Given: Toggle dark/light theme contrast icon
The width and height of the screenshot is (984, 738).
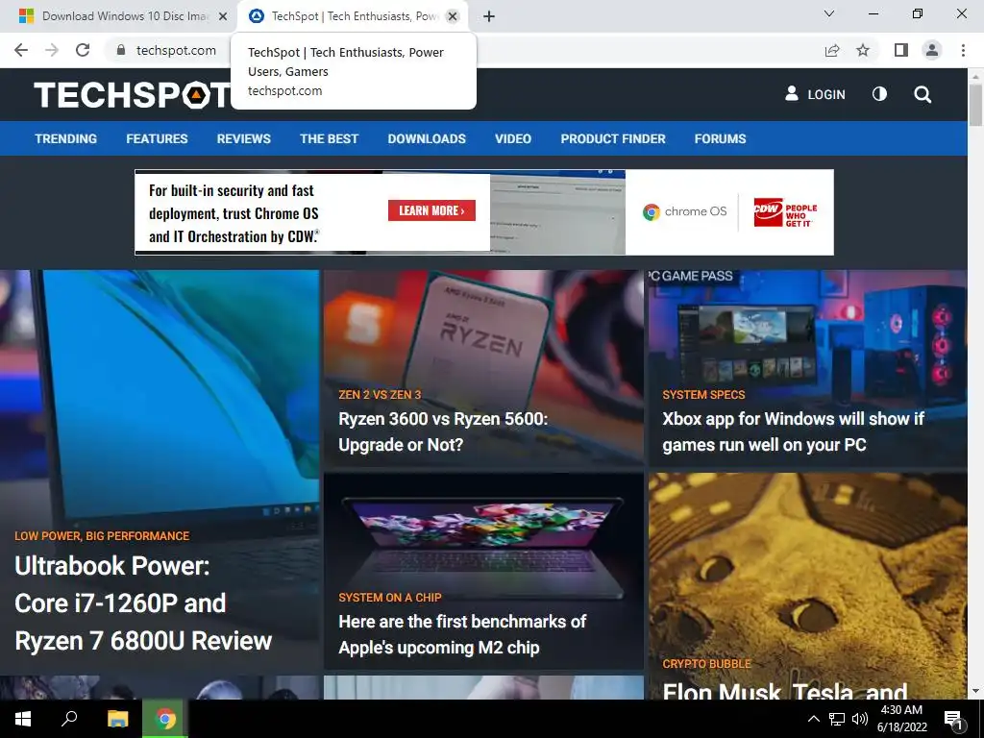Looking at the screenshot, I should click(x=880, y=94).
